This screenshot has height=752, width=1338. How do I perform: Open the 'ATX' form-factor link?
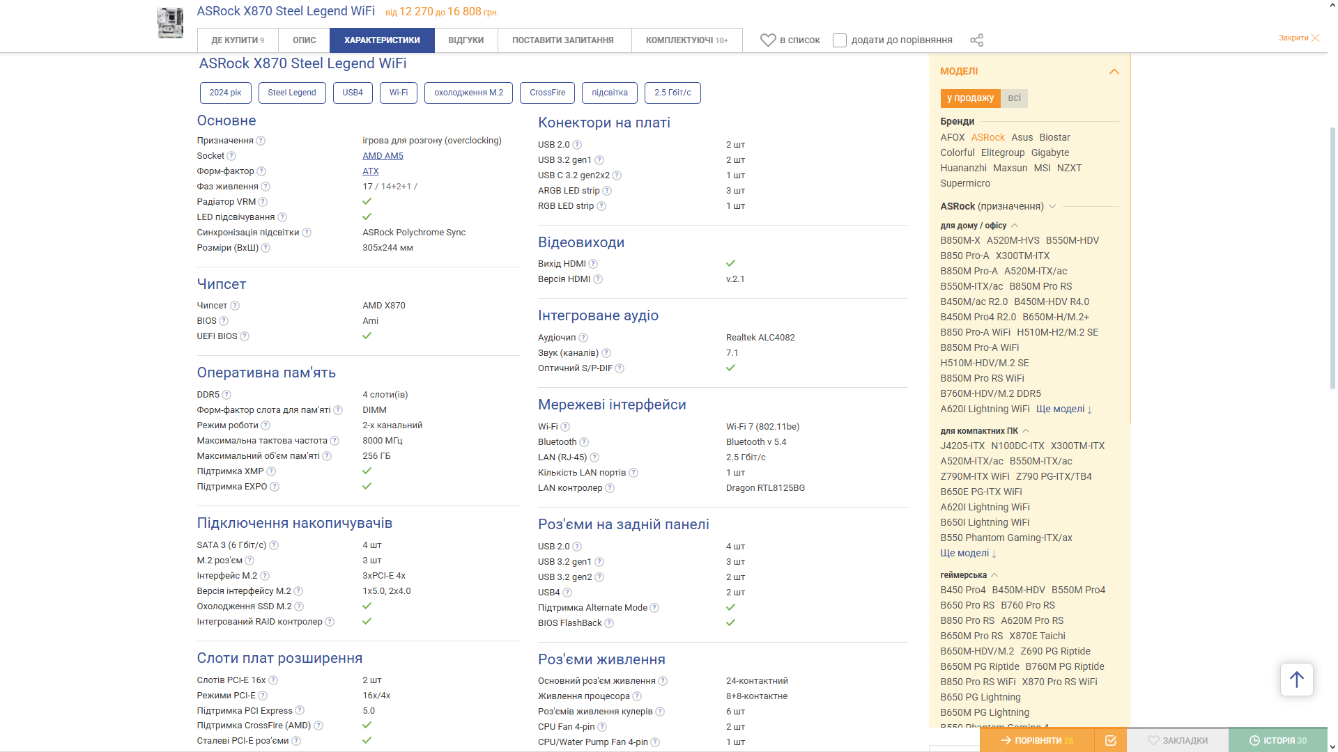[x=371, y=171]
